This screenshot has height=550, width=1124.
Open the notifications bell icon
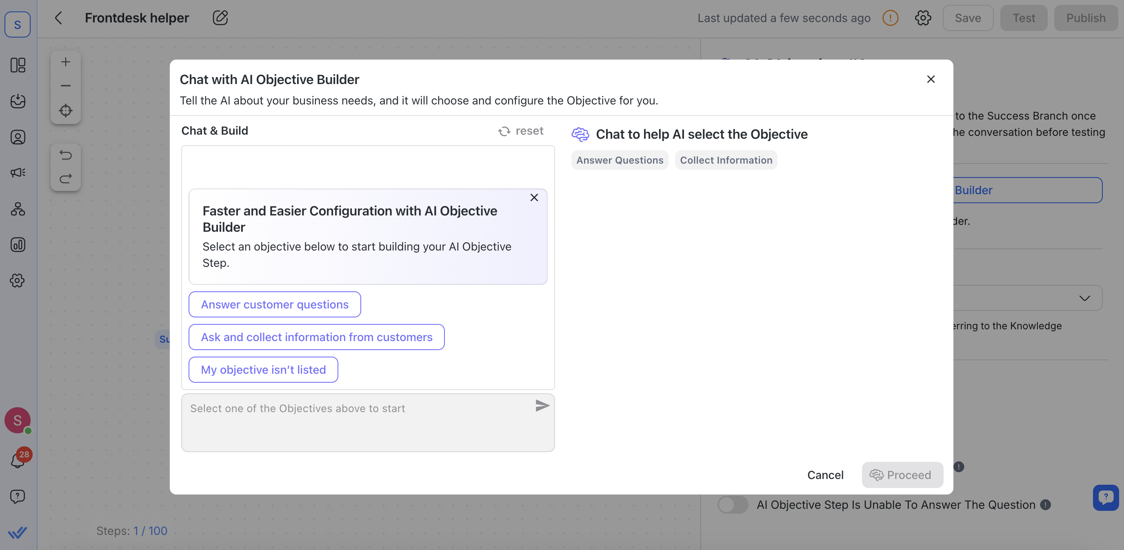[18, 460]
